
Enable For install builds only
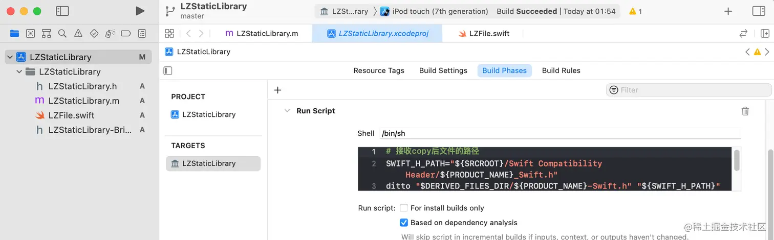pos(404,208)
